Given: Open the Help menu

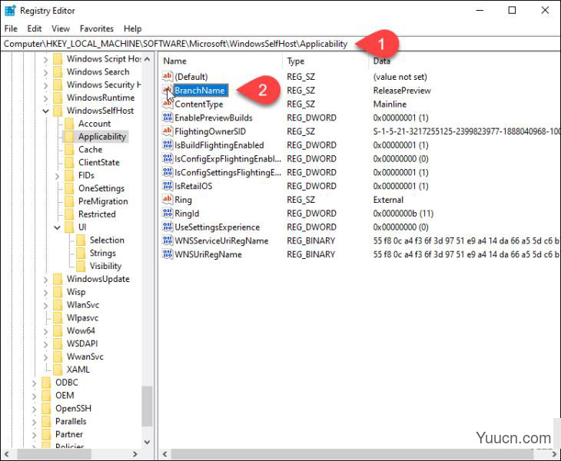Looking at the screenshot, I should (x=133, y=28).
